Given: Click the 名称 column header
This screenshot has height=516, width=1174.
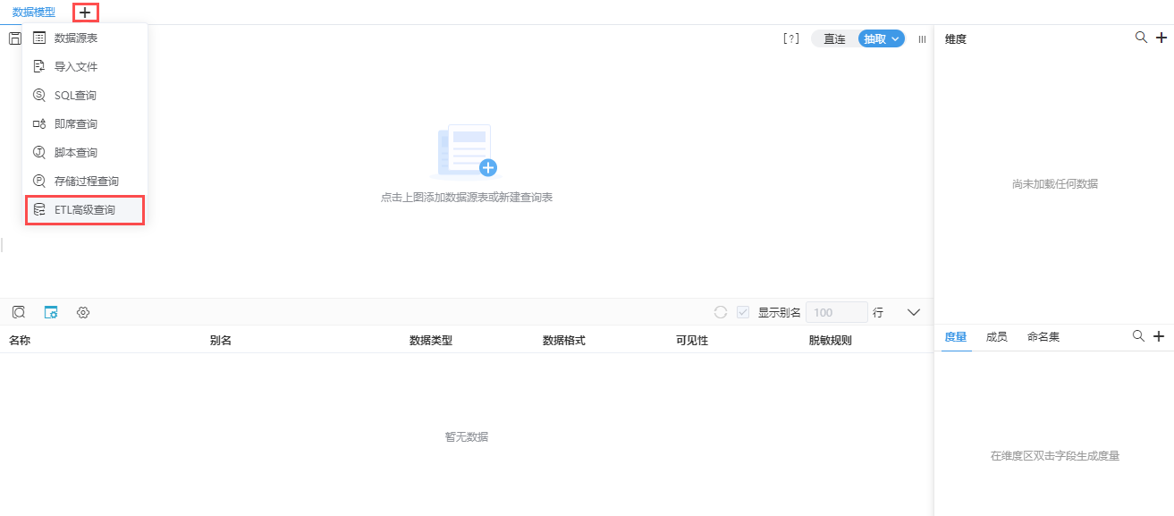Looking at the screenshot, I should tap(20, 341).
